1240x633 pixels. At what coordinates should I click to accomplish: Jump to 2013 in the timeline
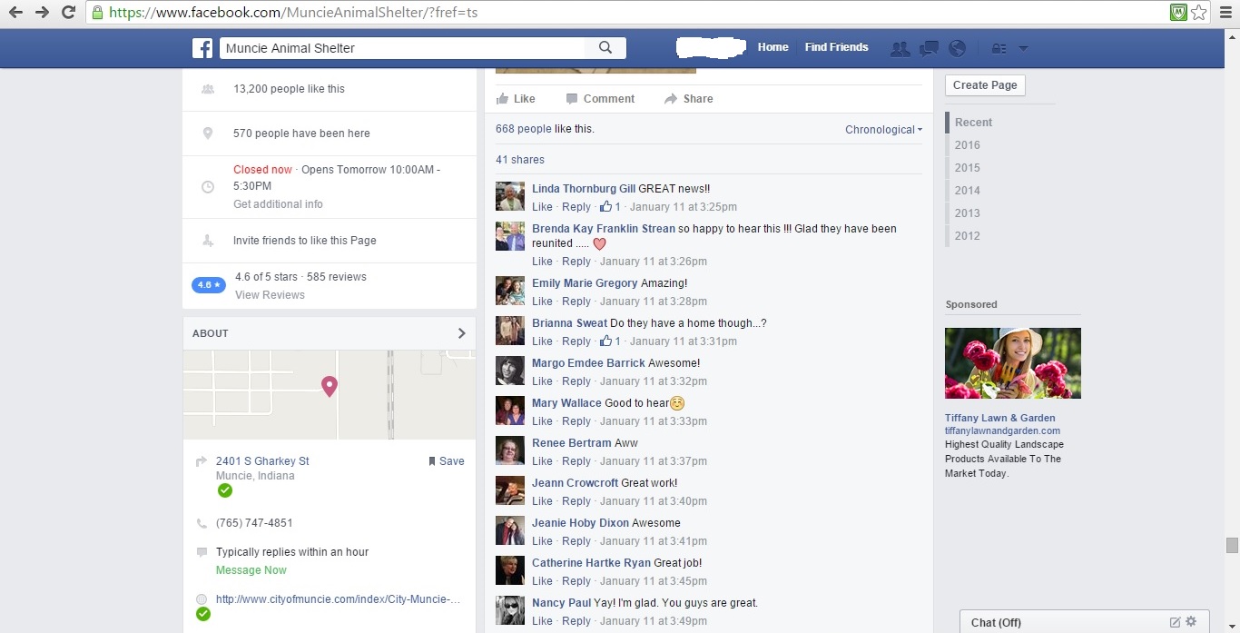[968, 213]
